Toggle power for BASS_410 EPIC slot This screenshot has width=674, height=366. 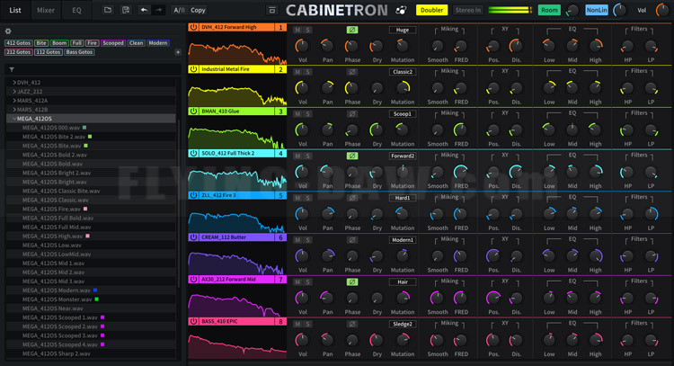pyautogui.click(x=193, y=321)
